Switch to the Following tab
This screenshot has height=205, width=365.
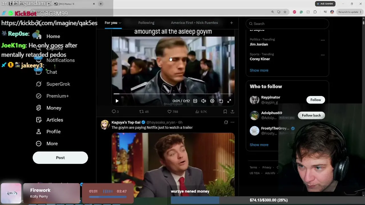click(146, 23)
